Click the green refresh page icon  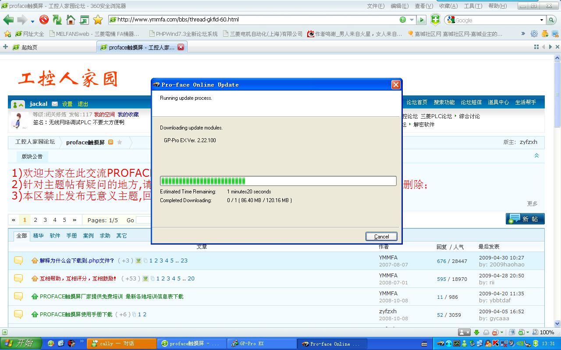[57, 20]
